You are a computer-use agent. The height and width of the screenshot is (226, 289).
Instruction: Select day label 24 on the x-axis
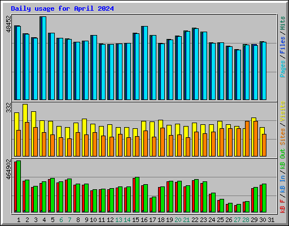[212, 220]
